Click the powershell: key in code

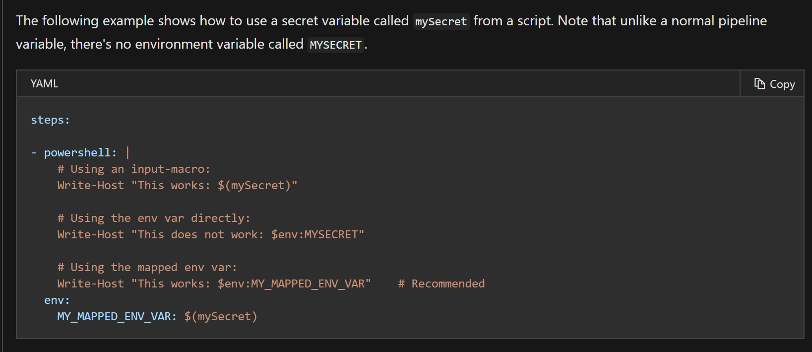(x=80, y=153)
